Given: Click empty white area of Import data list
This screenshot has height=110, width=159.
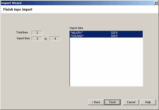Looking at the screenshot, I should pos(106,62).
